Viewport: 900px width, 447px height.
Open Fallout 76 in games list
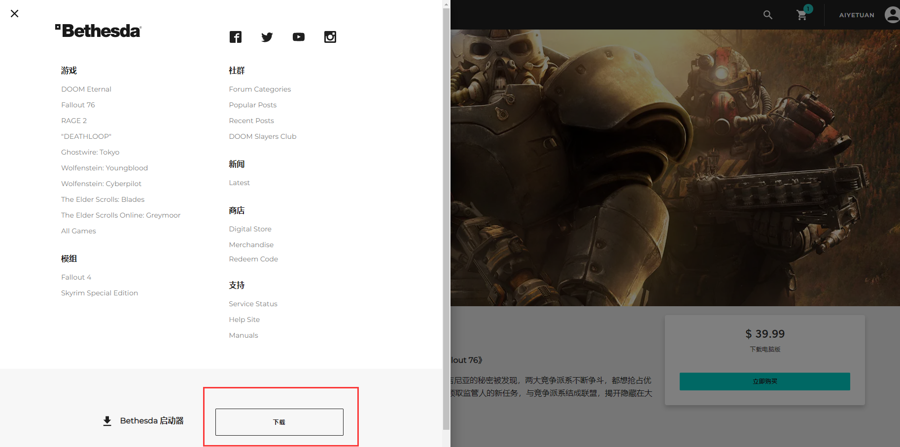pyautogui.click(x=78, y=105)
